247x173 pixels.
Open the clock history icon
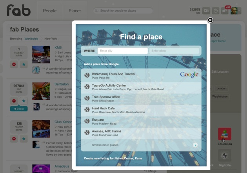coord(216,11)
